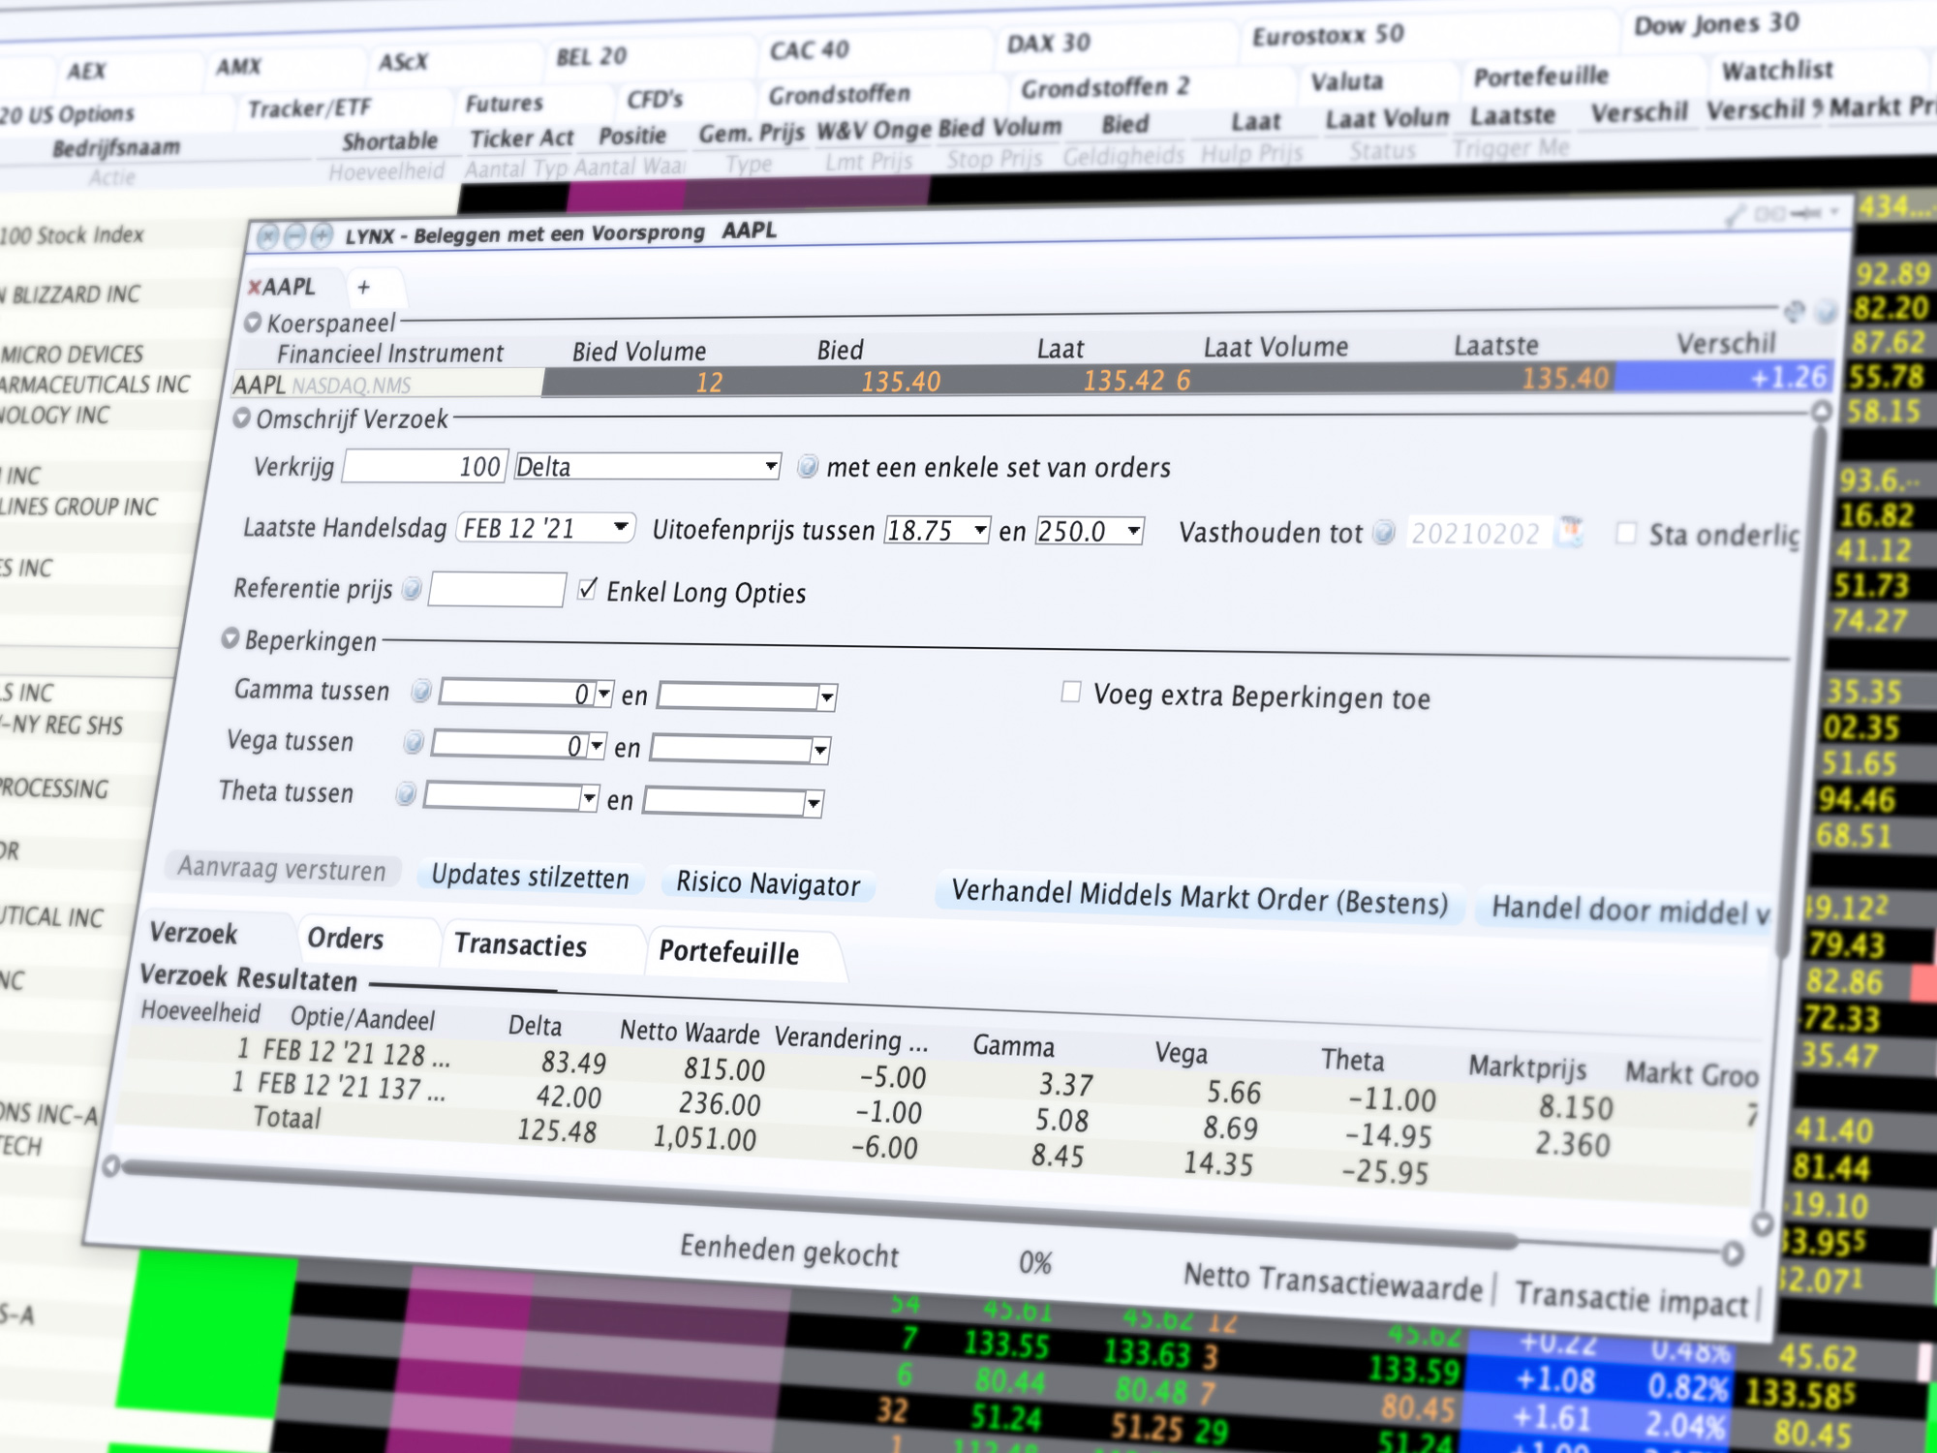This screenshot has width=1937, height=1453.
Task: Switch to the Orders tab
Action: pos(346,939)
